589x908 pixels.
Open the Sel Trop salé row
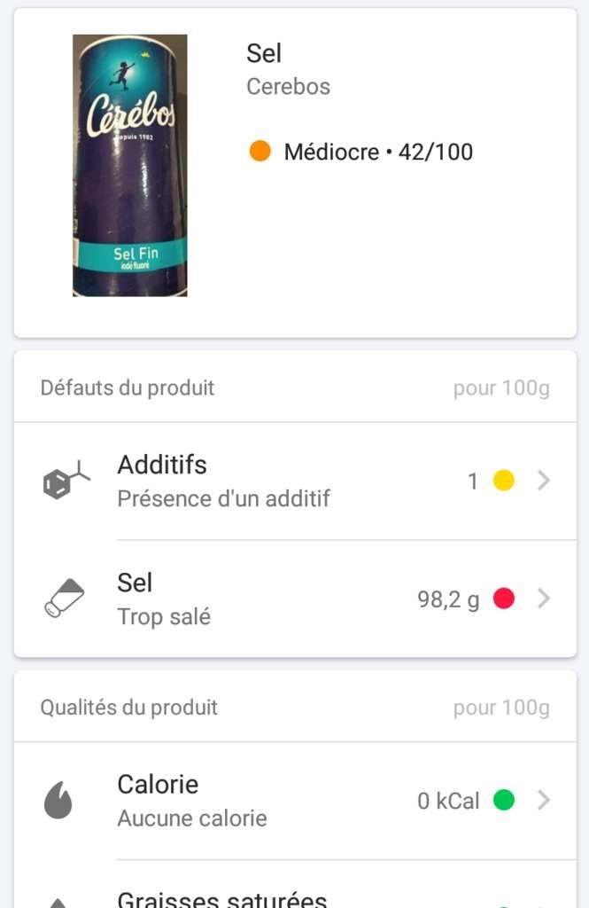point(295,599)
